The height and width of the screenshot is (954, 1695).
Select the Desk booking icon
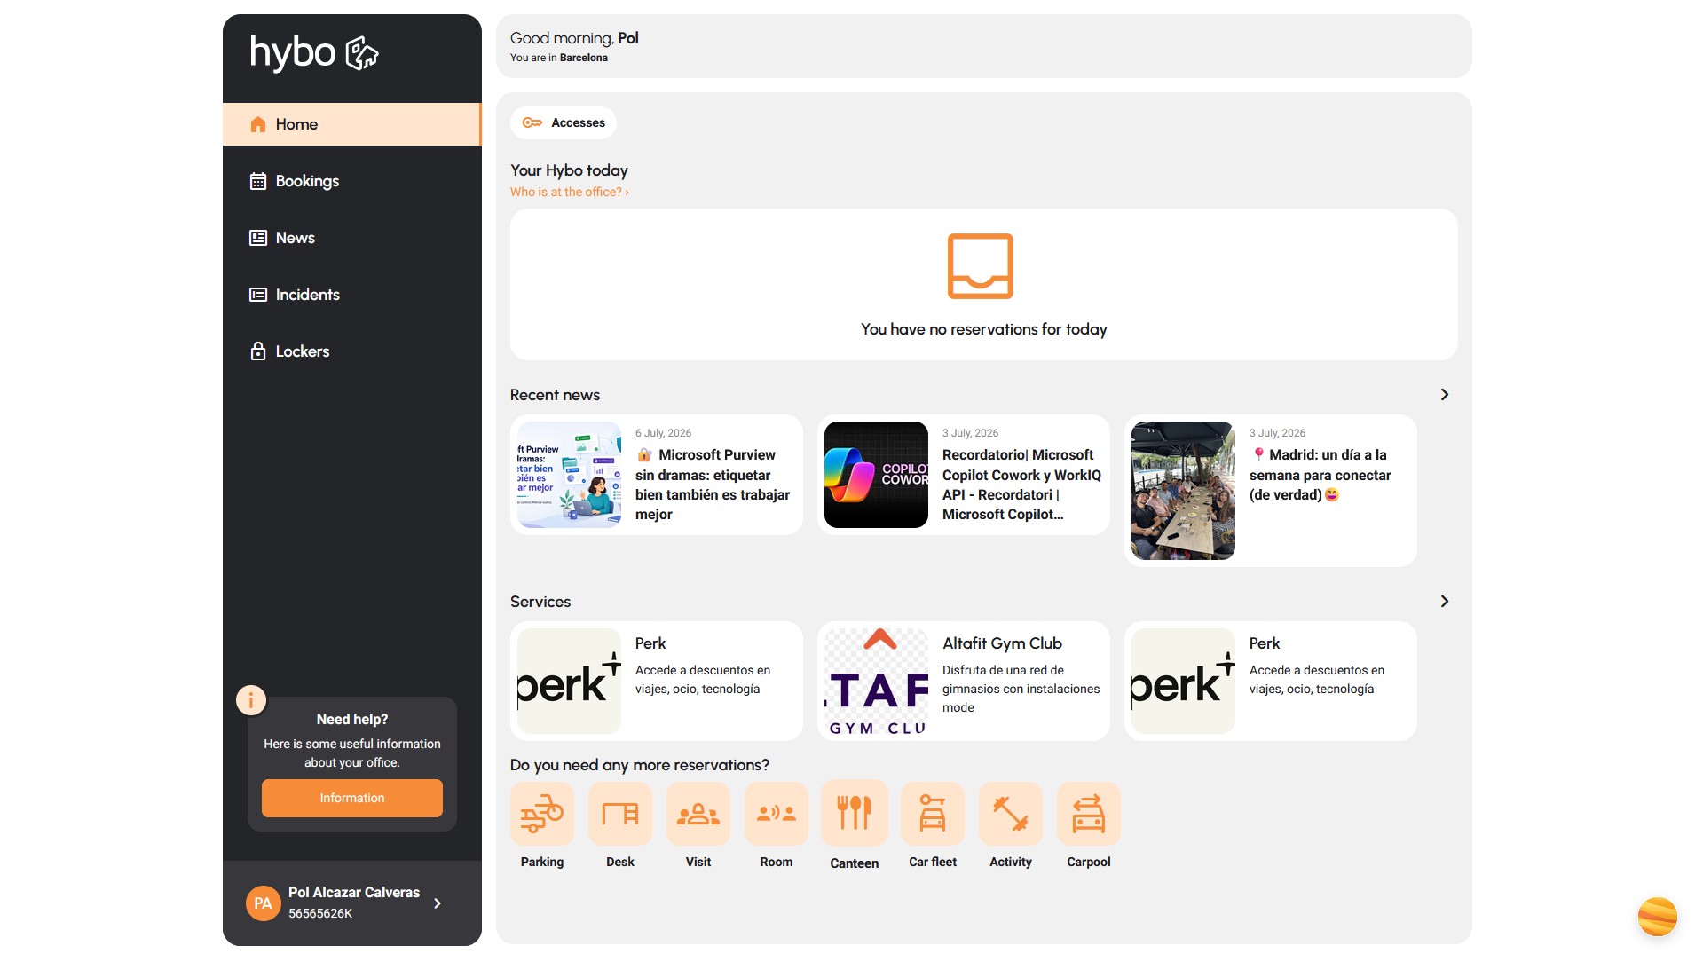point(619,813)
